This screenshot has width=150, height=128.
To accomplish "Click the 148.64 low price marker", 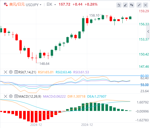I will tap(44, 64).
